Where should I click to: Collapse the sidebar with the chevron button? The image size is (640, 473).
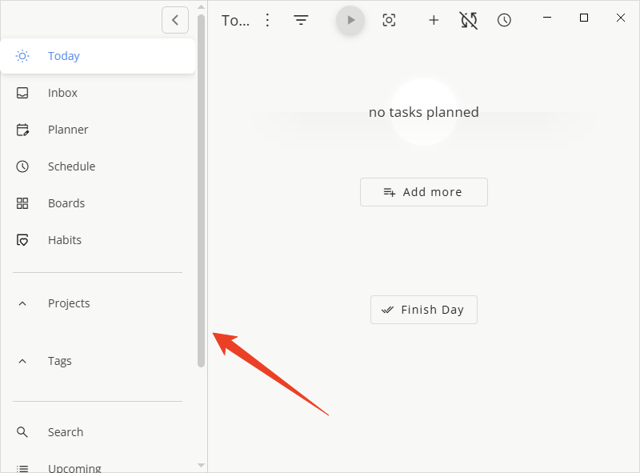[x=175, y=20]
